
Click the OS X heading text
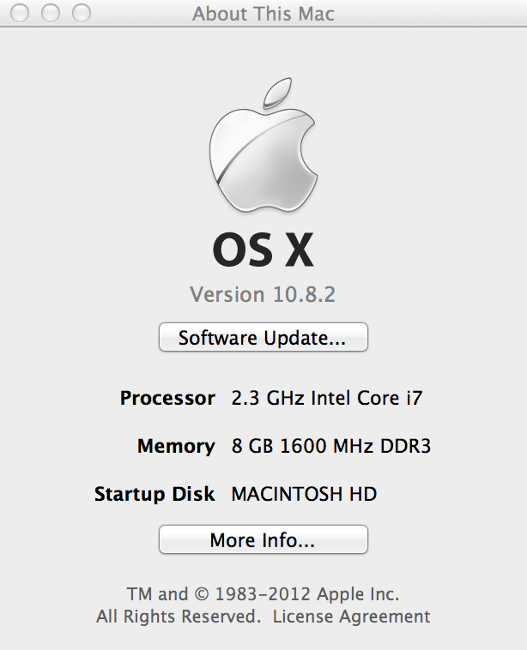(263, 250)
